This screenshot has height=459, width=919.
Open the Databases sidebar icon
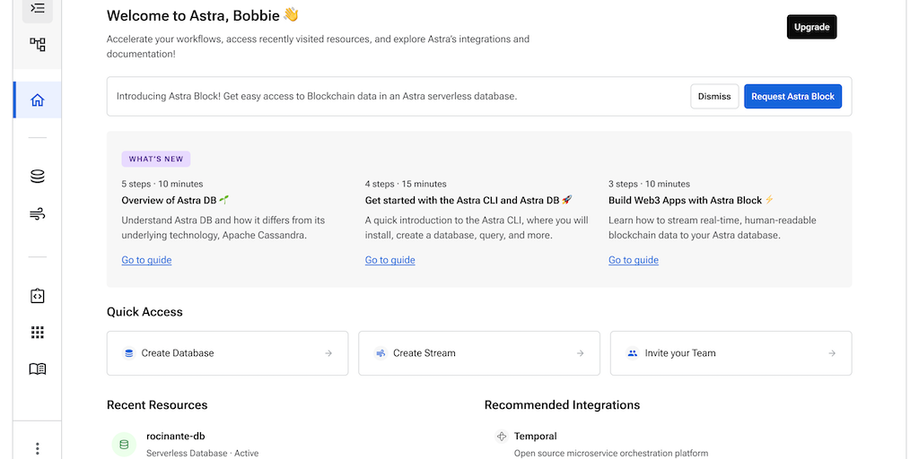pos(37,177)
